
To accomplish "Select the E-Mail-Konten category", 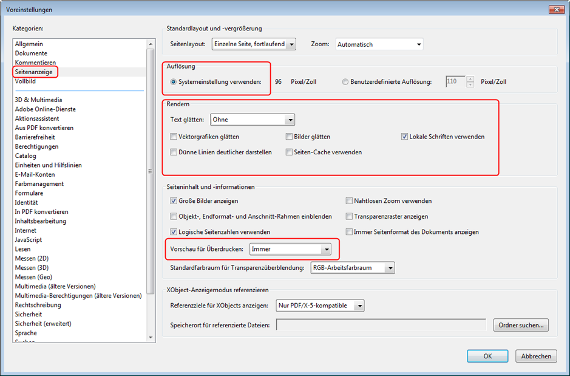I will pos(35,174).
